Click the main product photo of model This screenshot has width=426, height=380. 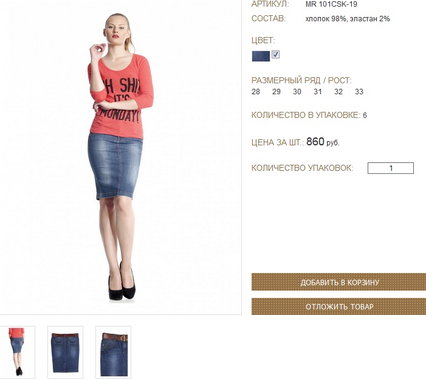120,157
